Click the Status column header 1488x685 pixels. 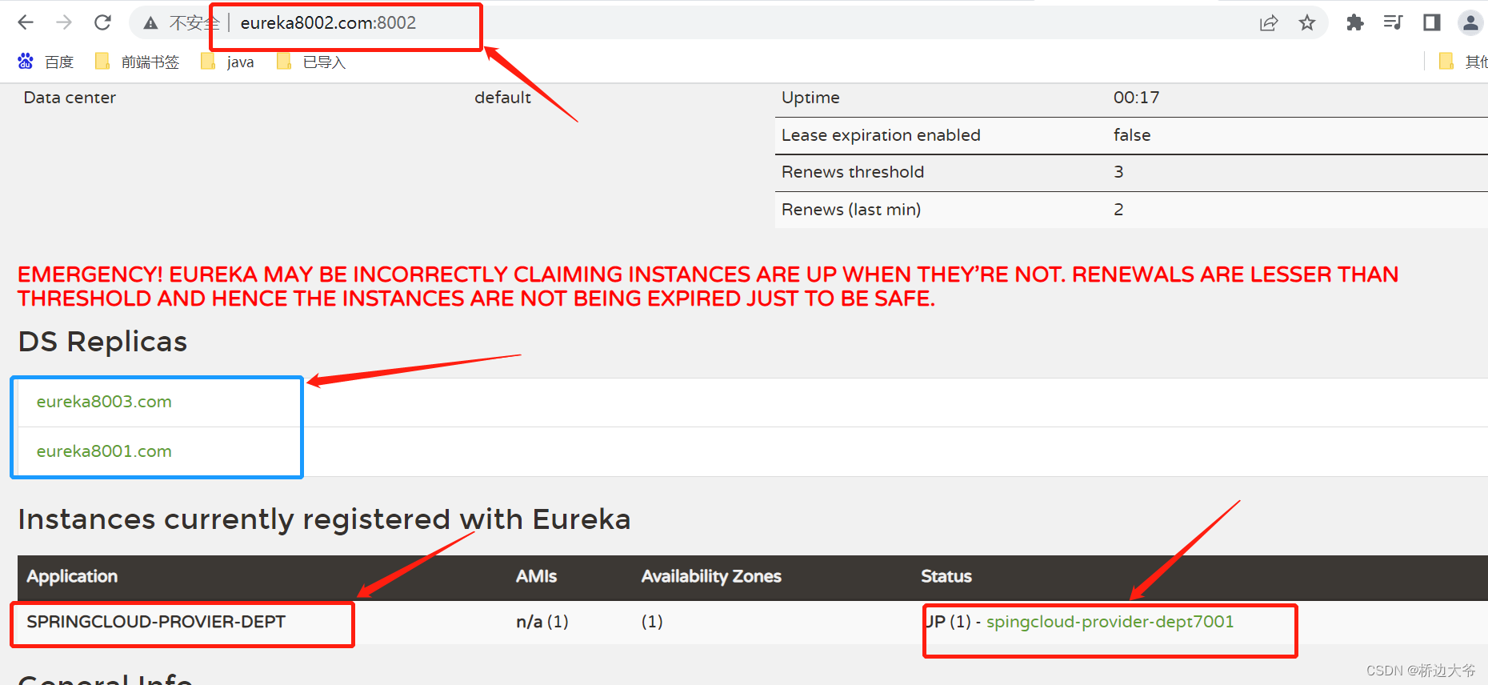click(946, 576)
